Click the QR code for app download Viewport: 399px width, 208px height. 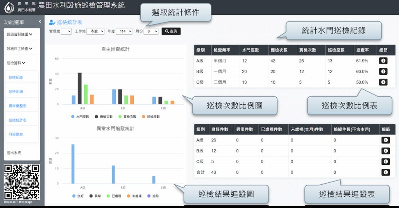tap(22, 182)
